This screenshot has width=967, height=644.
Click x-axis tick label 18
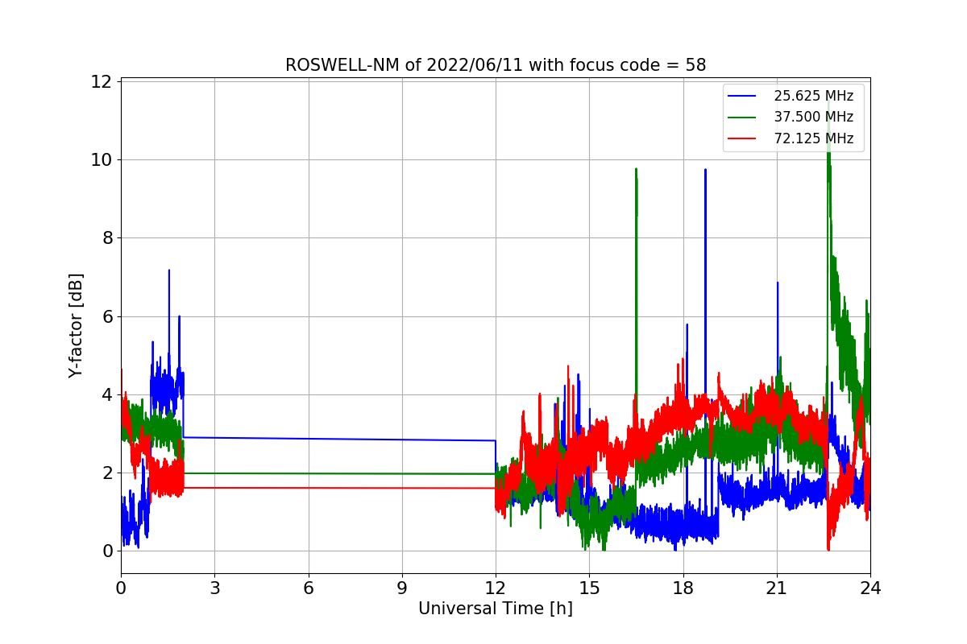(x=683, y=588)
